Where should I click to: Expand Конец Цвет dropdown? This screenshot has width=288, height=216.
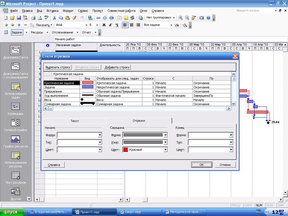click(231, 150)
